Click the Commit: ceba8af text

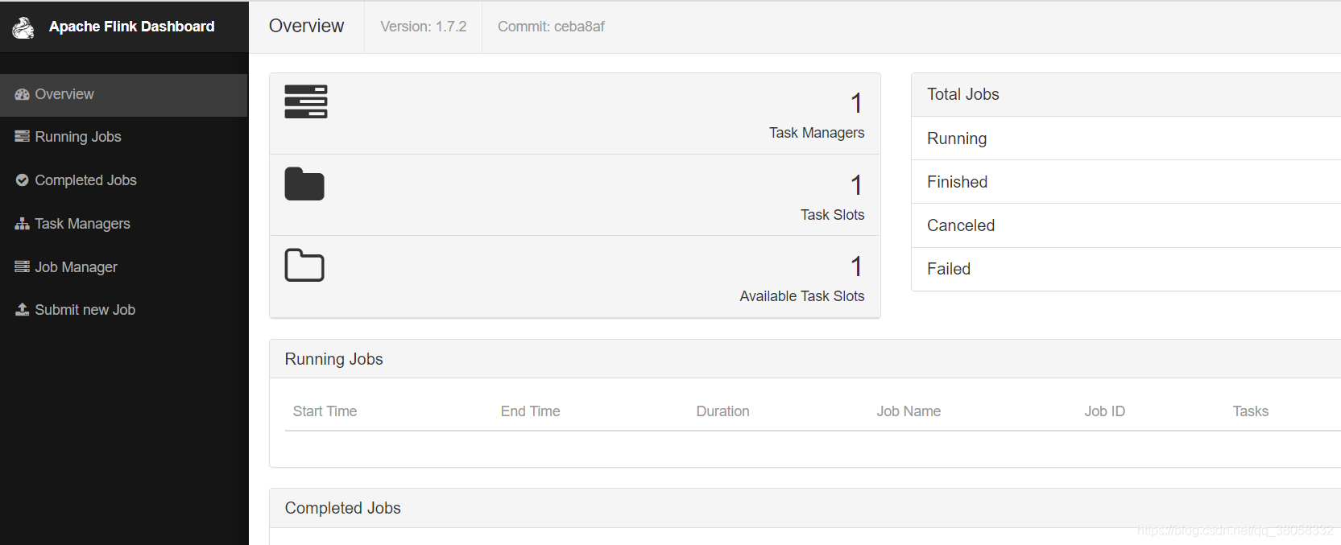pyautogui.click(x=551, y=27)
